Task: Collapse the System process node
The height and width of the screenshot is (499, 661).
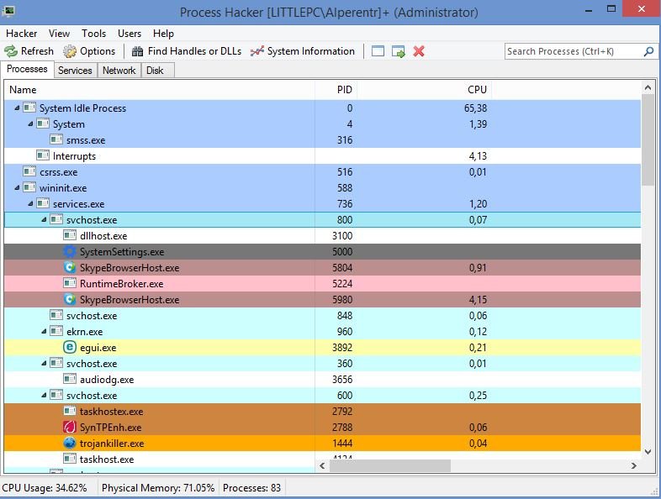Action: click(x=30, y=124)
